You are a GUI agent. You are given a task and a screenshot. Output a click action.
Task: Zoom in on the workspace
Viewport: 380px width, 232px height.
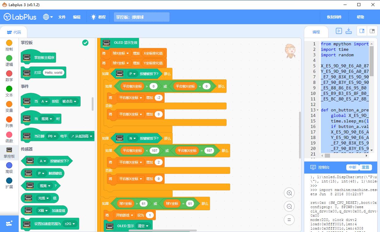pos(289,193)
